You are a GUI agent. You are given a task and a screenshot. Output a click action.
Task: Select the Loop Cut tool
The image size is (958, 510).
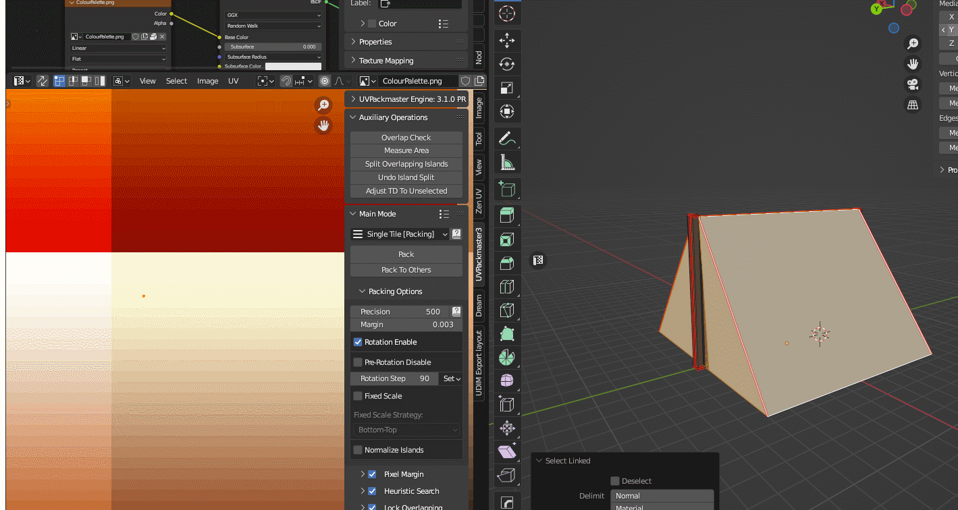507,287
